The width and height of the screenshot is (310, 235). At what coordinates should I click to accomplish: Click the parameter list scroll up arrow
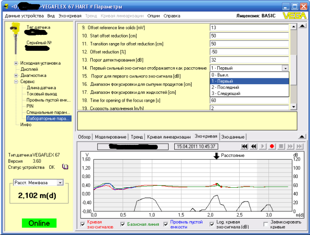click(294, 27)
